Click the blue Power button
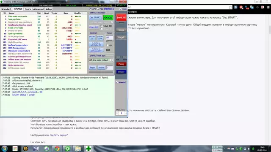This screenshot has width=271, height=152. coord(121,72)
